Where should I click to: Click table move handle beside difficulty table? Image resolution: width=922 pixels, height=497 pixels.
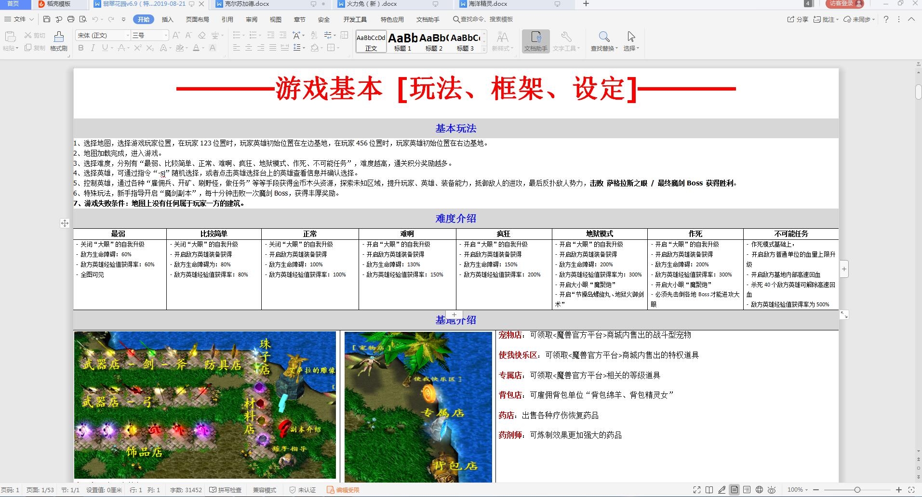coord(65,223)
